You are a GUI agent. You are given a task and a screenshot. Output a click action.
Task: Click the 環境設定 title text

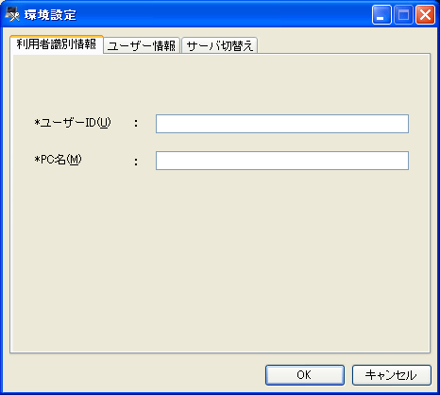pos(50,15)
